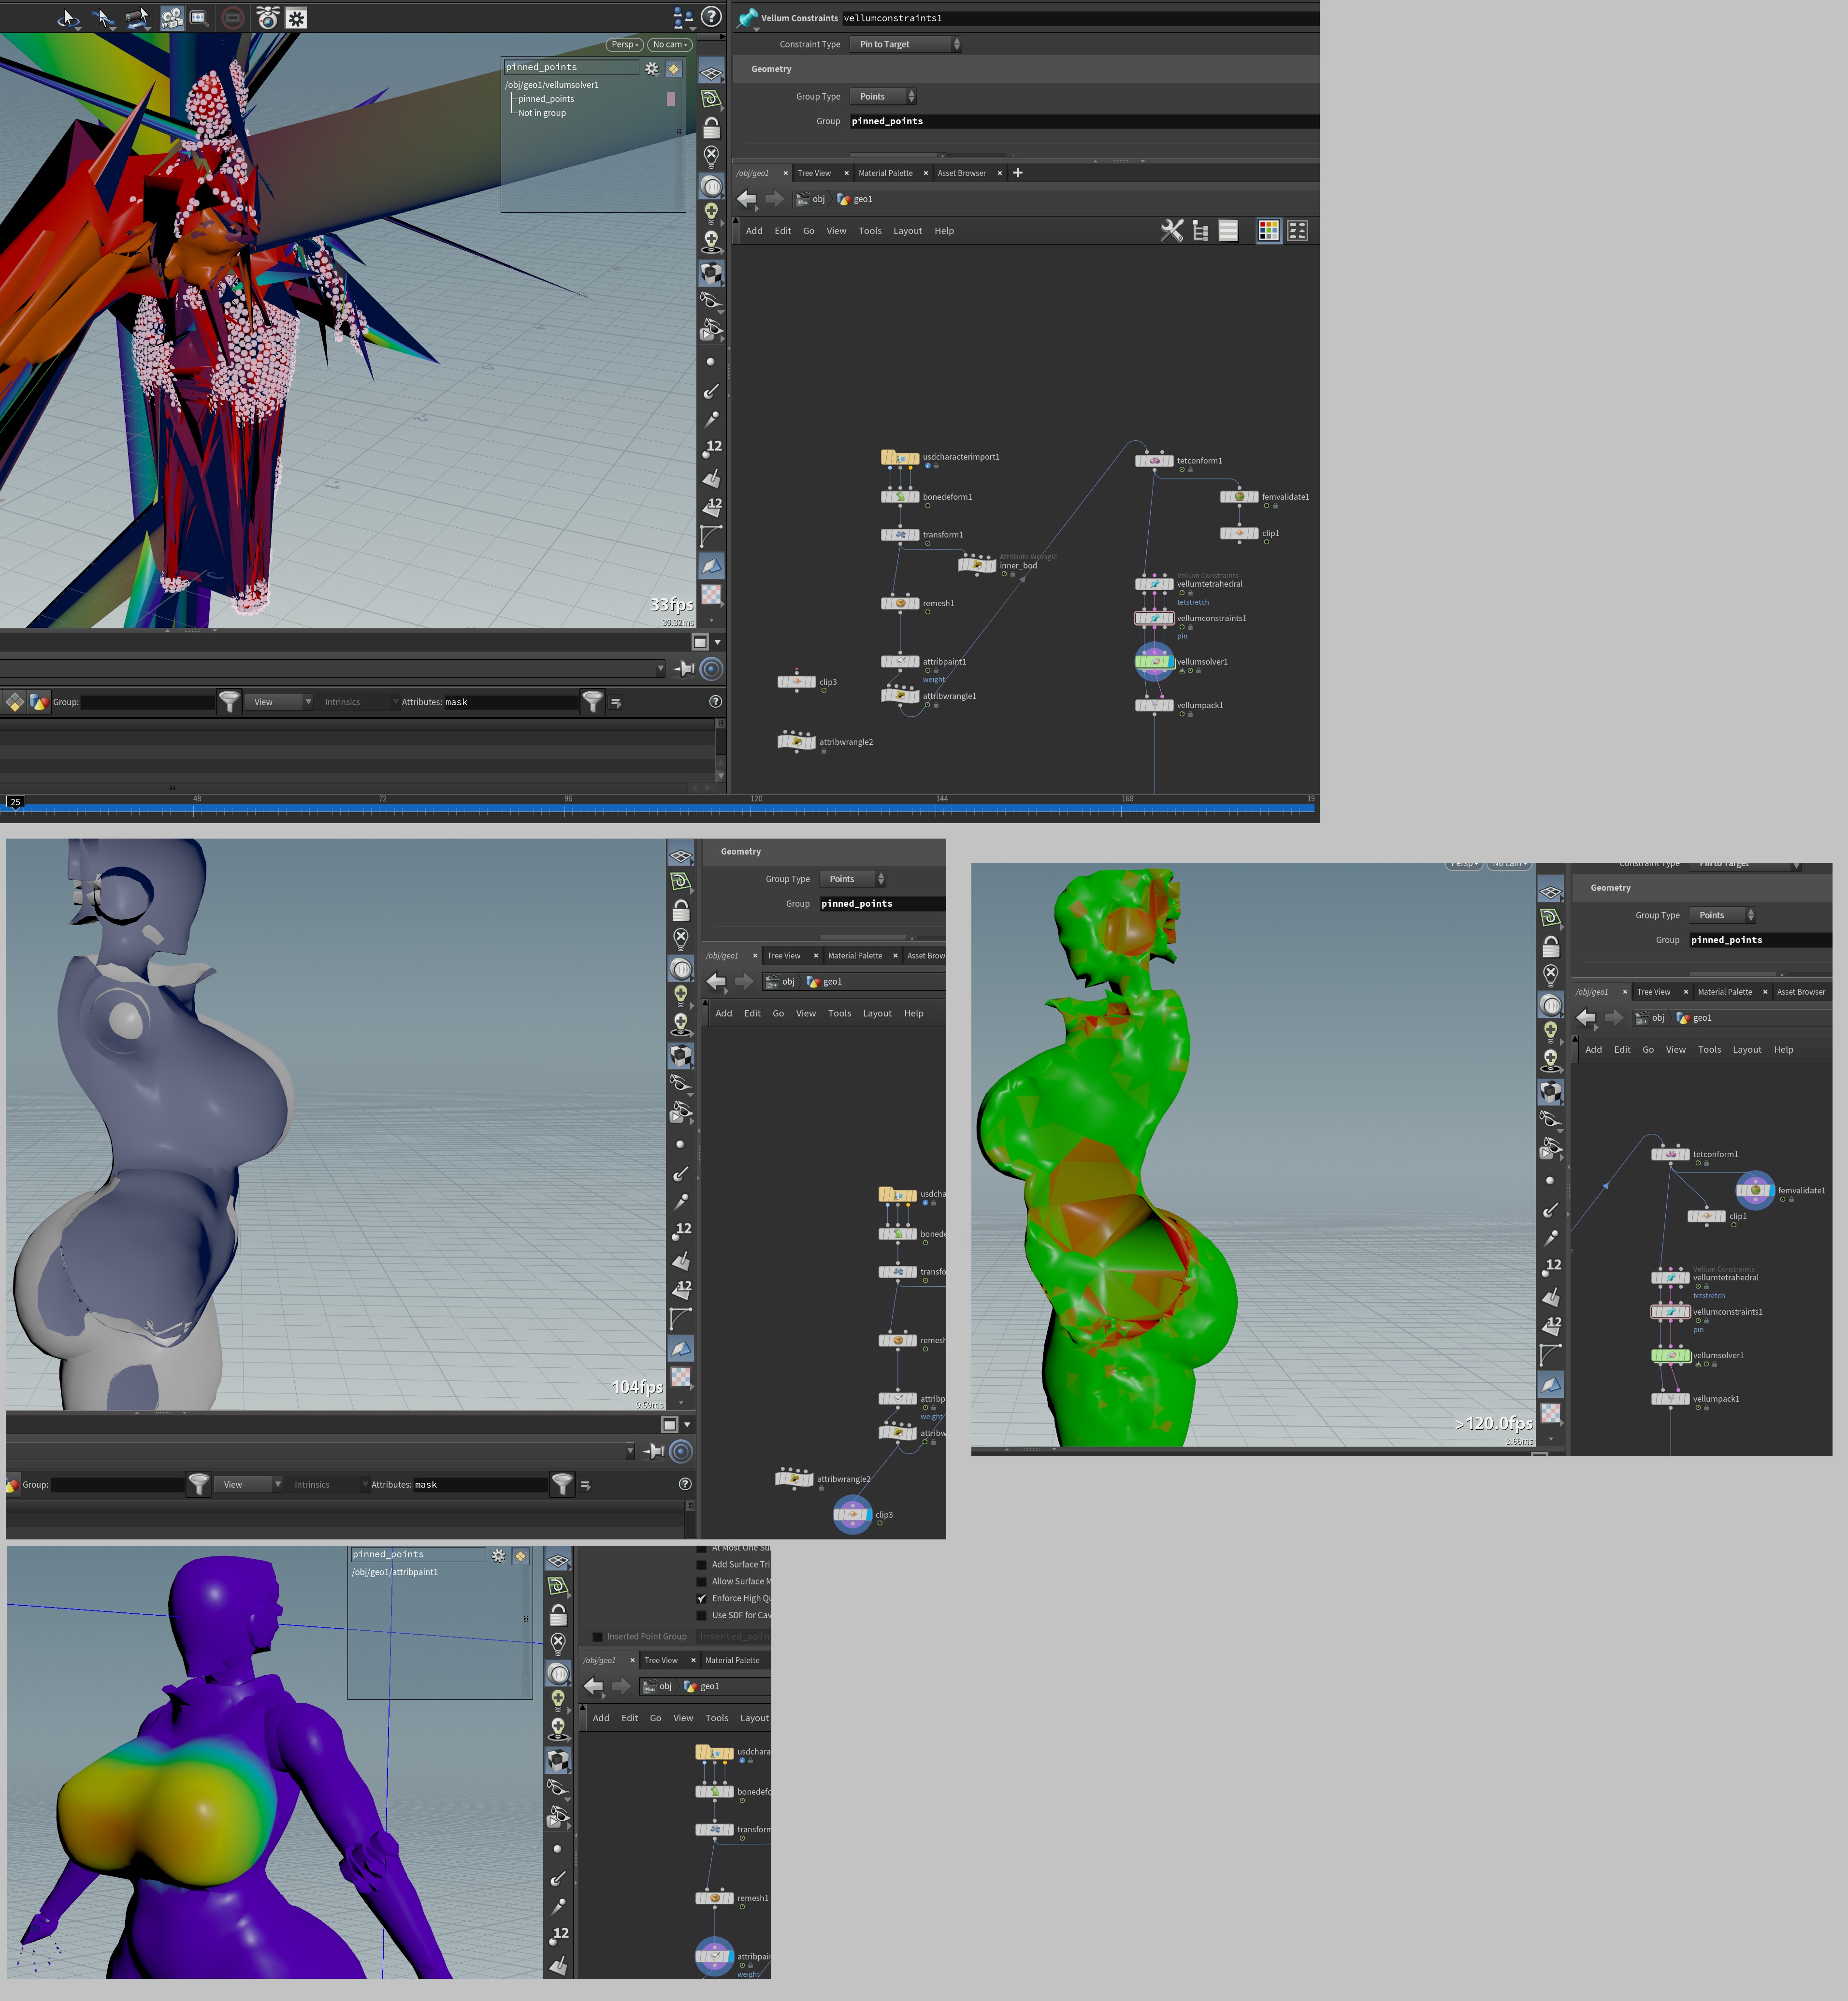Open the Persp viewport dropdown

(625, 44)
